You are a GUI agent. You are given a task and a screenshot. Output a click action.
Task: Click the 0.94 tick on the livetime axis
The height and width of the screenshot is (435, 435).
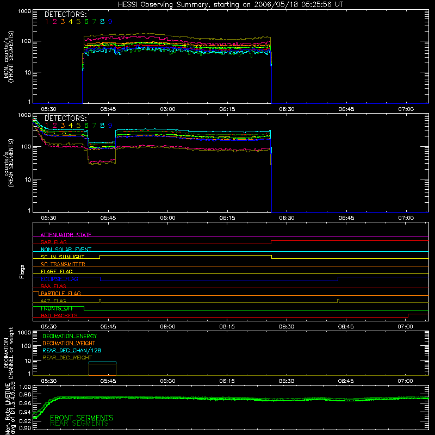25,412
